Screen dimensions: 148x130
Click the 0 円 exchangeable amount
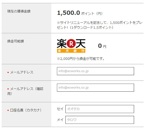coord(102,46)
